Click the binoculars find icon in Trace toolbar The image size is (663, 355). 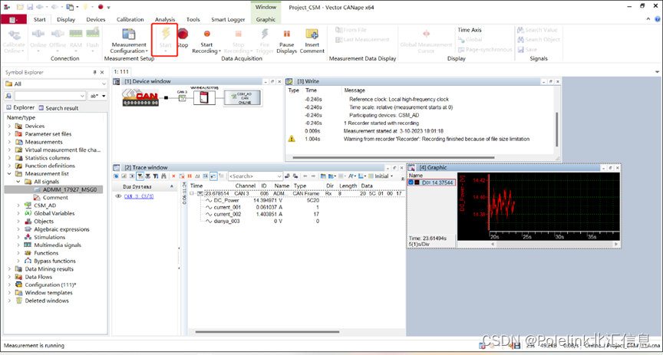[x=163, y=176]
